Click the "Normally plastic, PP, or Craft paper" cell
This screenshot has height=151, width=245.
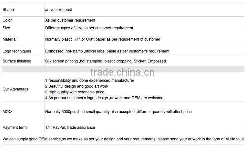[x=103, y=39]
